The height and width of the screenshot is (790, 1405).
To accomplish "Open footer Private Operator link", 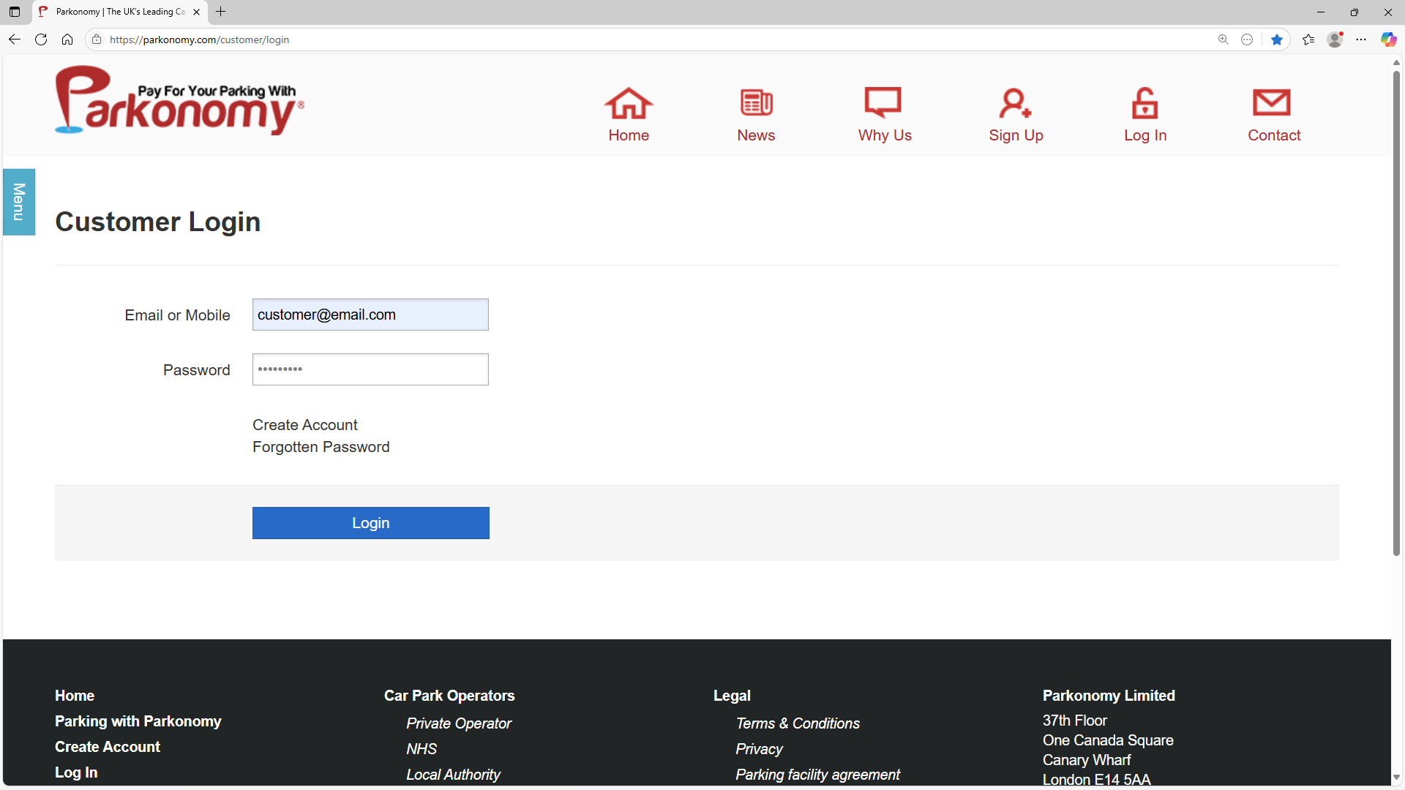I will 459,723.
